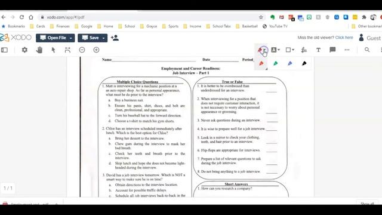382x215 pixels.
Task: Click the Xodo logo
Action: click(16, 38)
